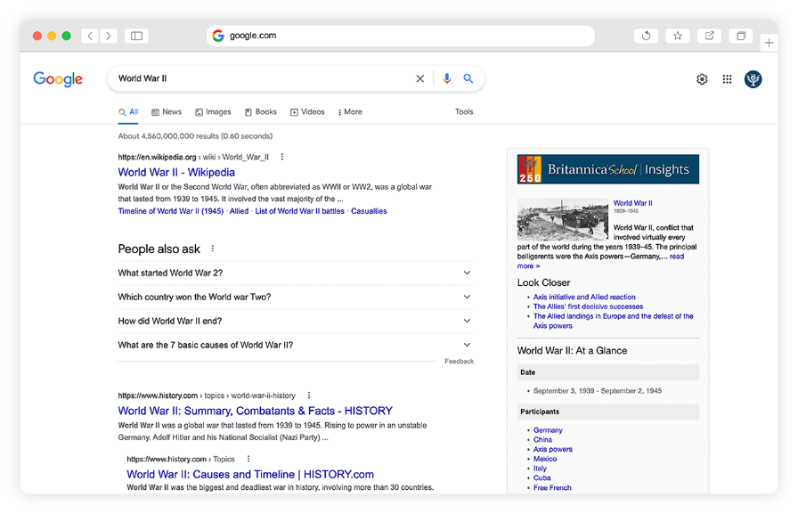Switch to the News tab
This screenshot has width=798, height=514.
[x=167, y=112]
